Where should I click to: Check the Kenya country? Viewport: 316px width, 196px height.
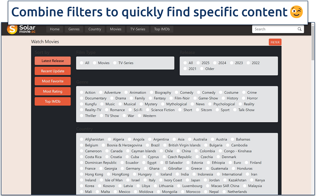coord(252,180)
